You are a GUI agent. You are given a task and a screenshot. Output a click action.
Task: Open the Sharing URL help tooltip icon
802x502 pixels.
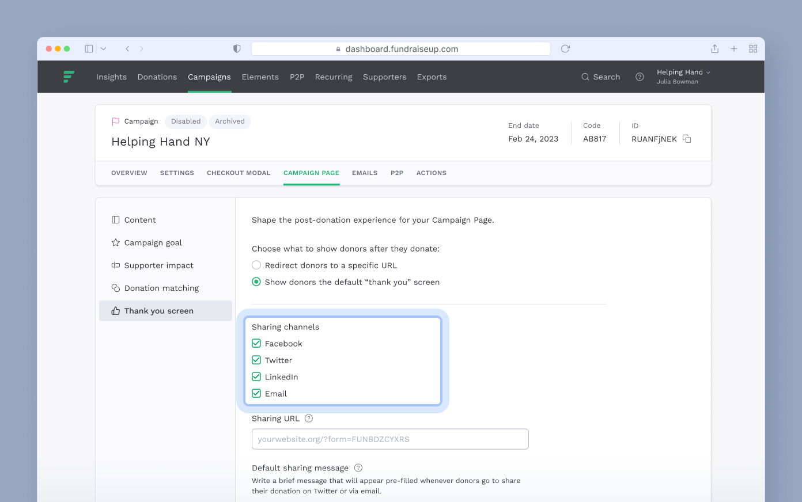click(x=309, y=419)
